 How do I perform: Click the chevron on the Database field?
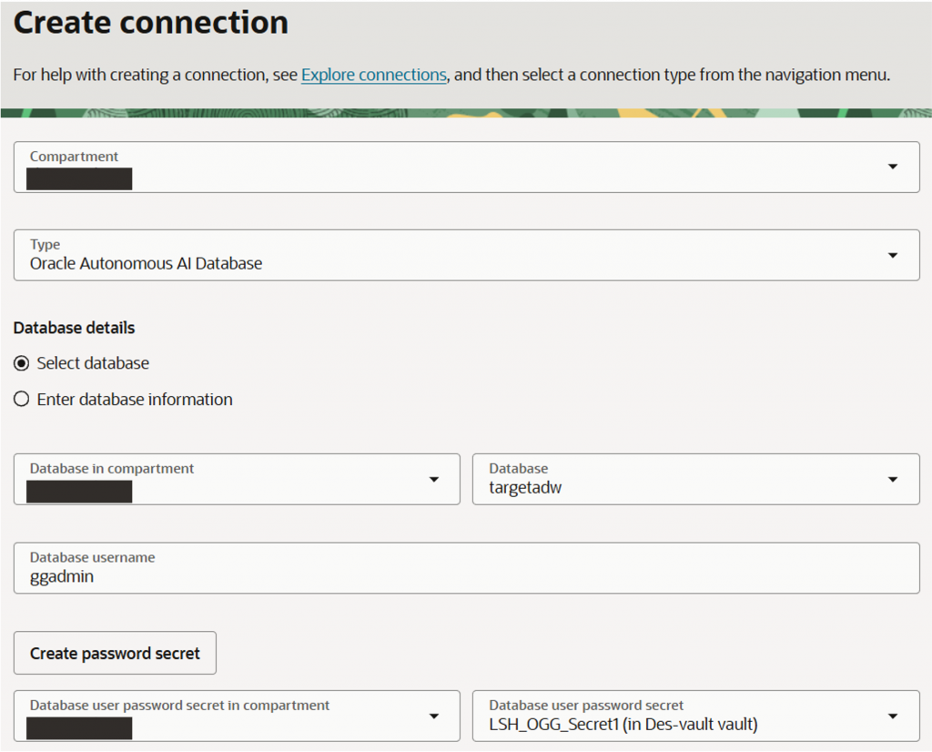(x=892, y=479)
